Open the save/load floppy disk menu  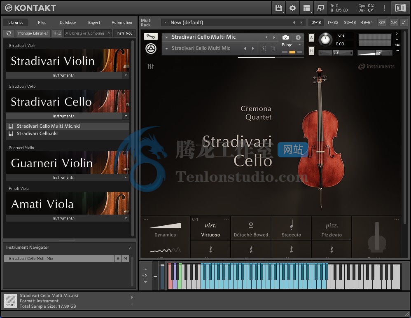(279, 8)
